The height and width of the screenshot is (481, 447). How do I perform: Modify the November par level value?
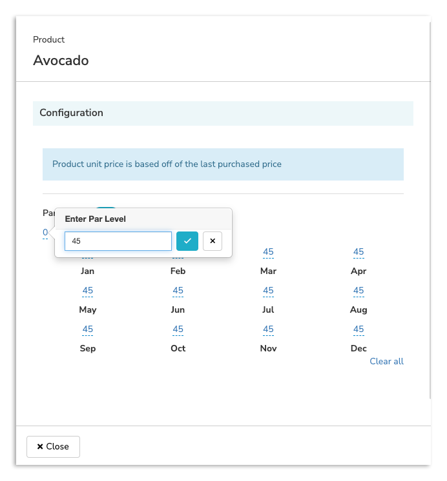click(x=268, y=329)
